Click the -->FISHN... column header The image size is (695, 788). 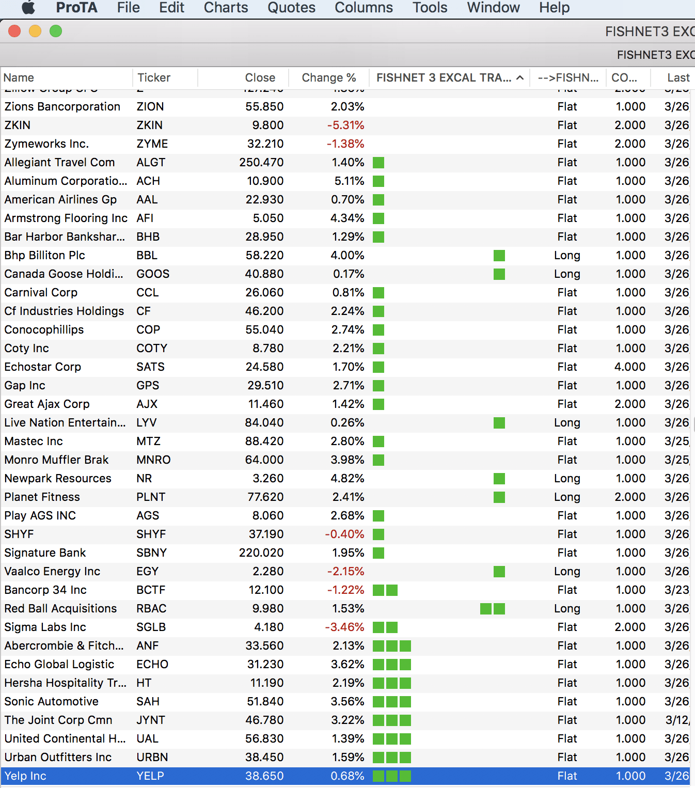click(568, 78)
